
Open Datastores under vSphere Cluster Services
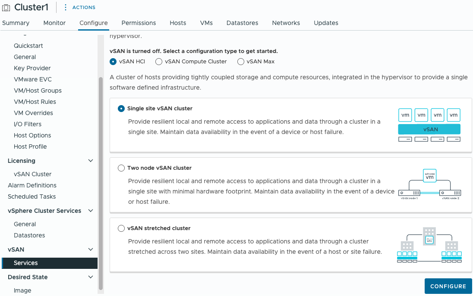click(x=29, y=236)
